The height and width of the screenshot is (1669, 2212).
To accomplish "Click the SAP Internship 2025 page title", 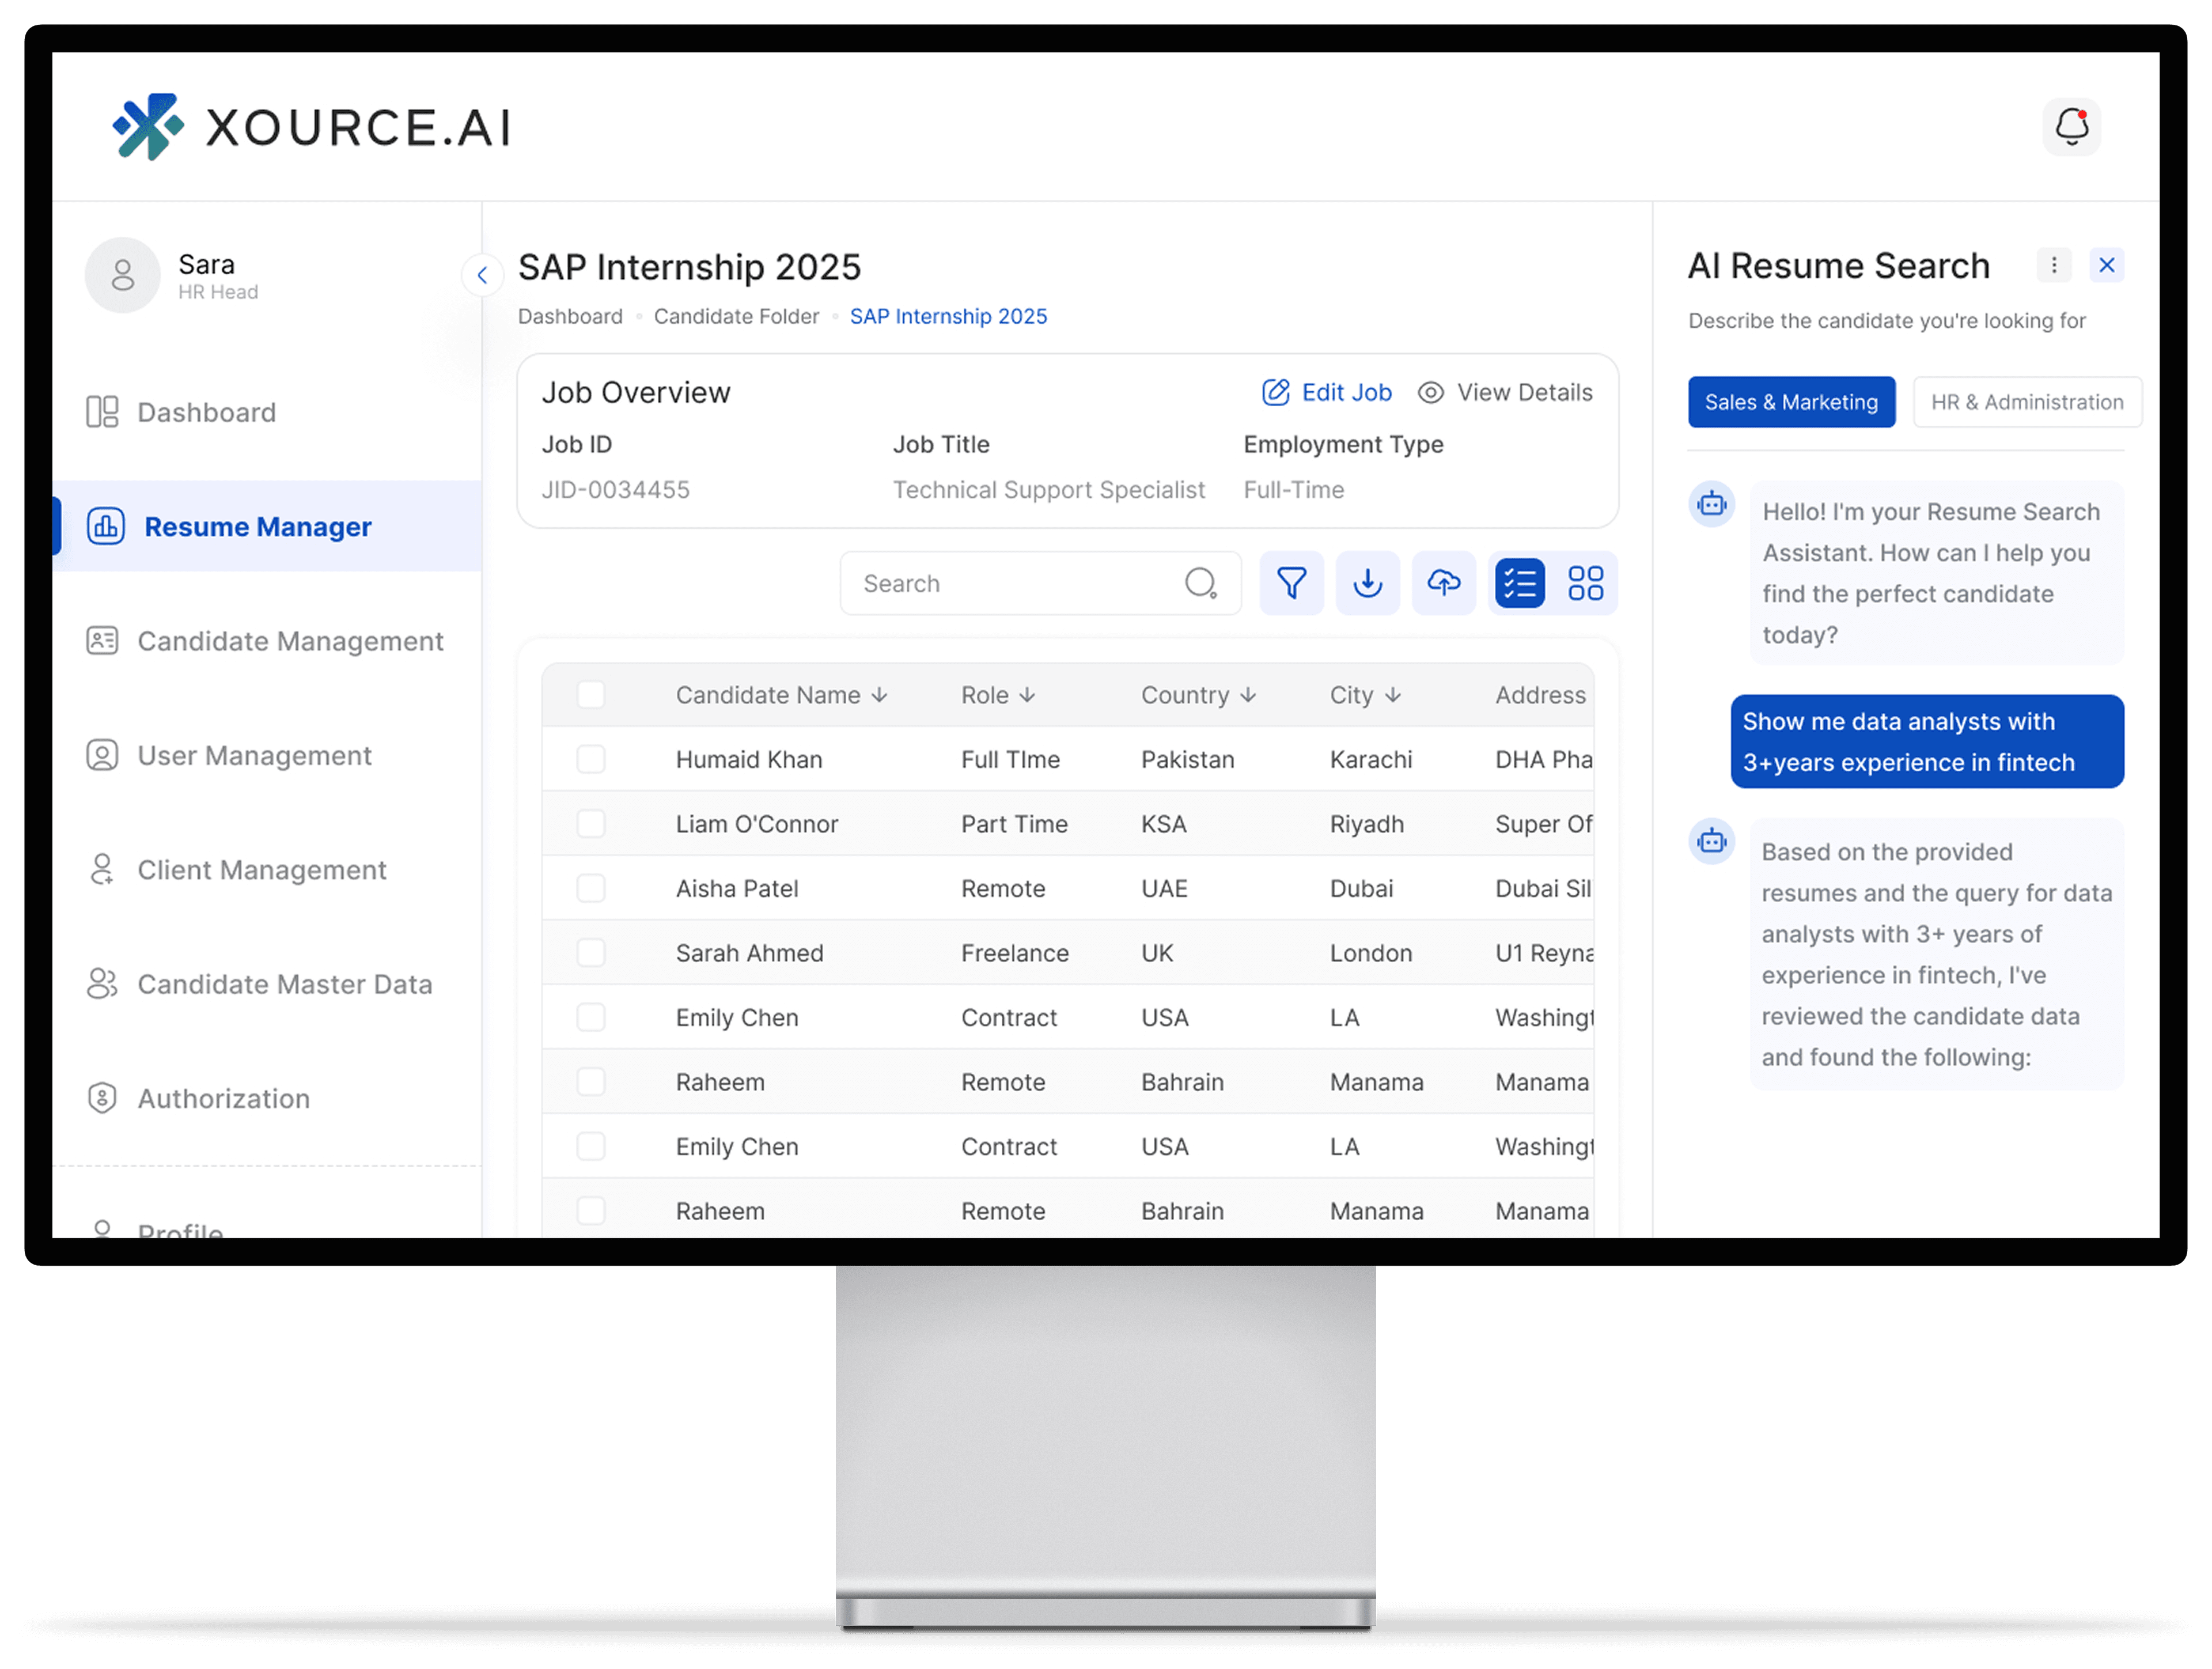I will [x=689, y=267].
